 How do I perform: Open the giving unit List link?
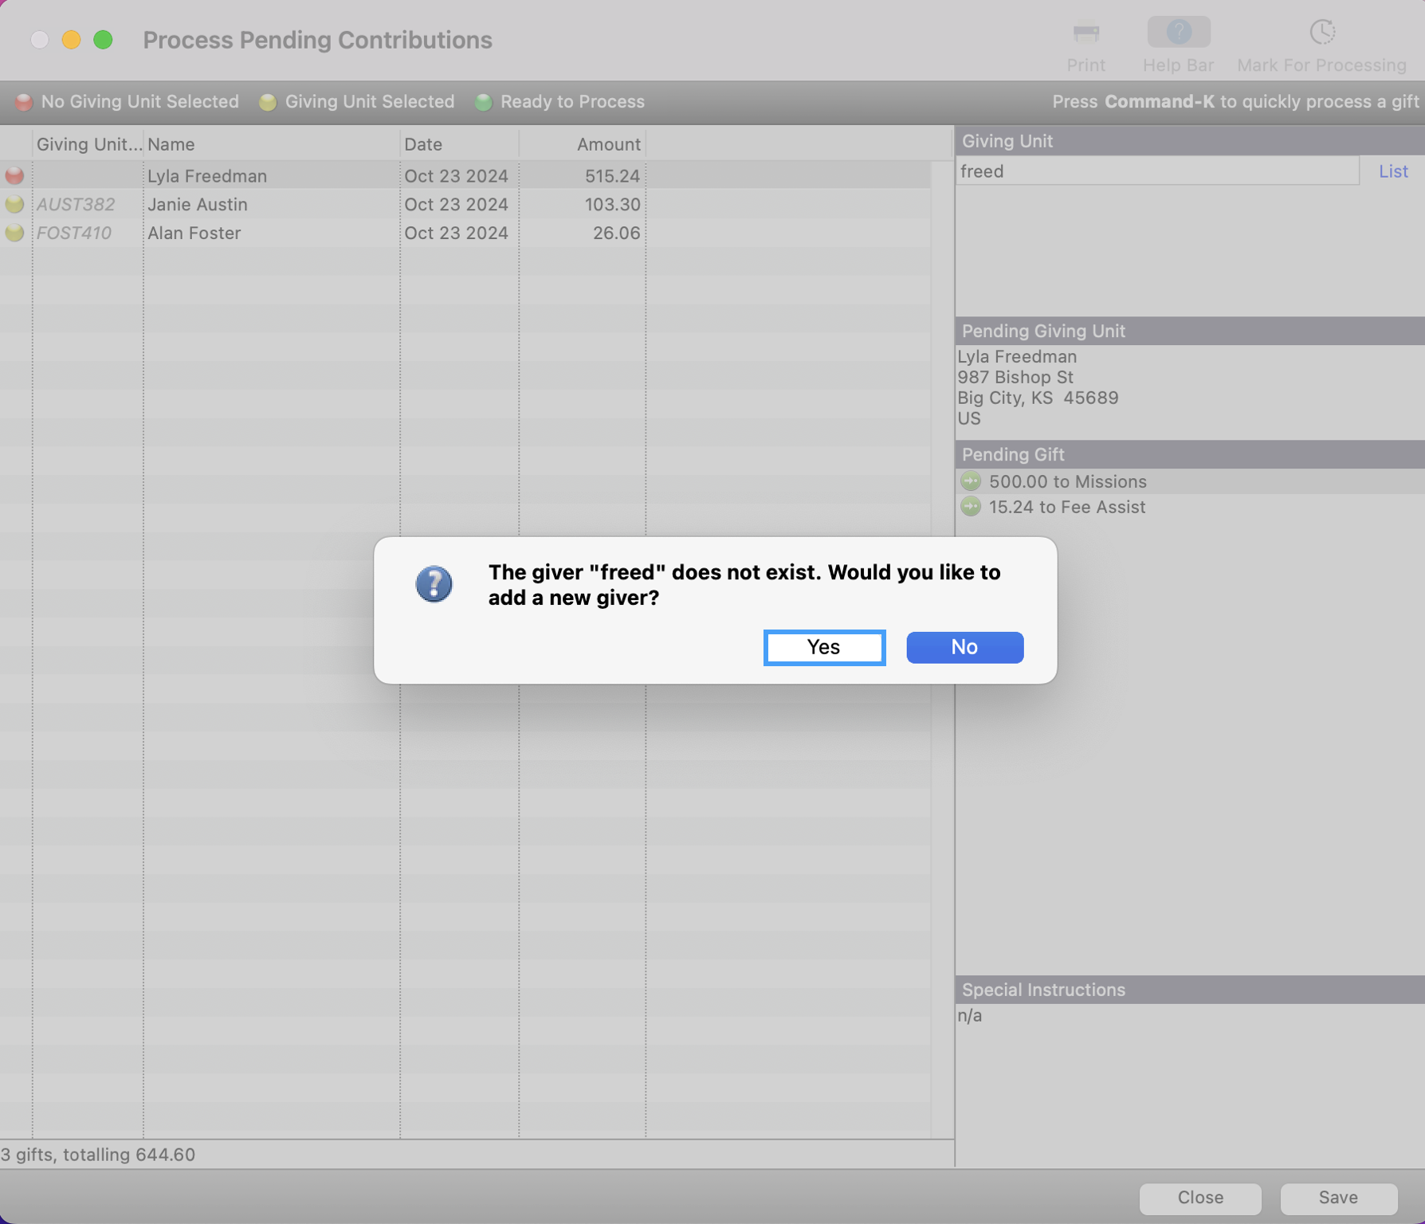tap(1392, 171)
